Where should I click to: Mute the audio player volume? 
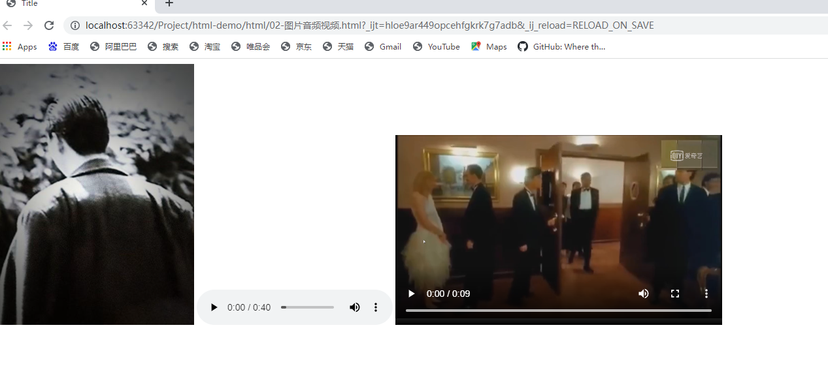pyautogui.click(x=354, y=307)
